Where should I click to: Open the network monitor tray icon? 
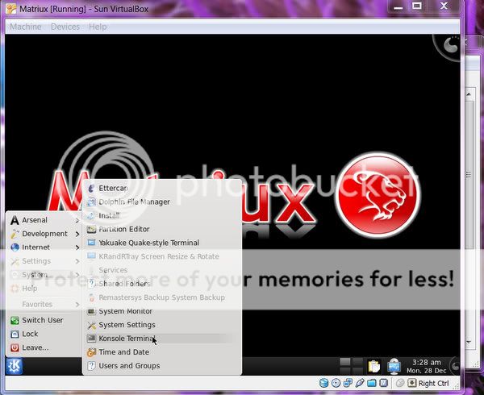coord(394,366)
